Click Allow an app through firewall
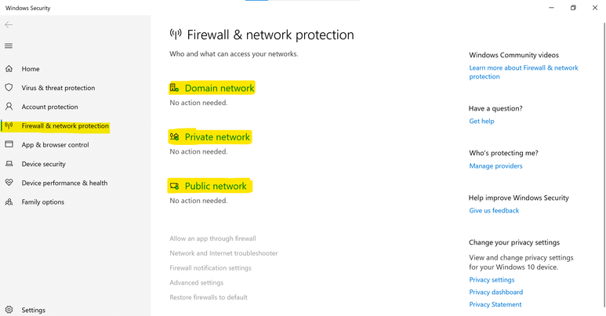This screenshot has height=316, width=606. point(212,238)
